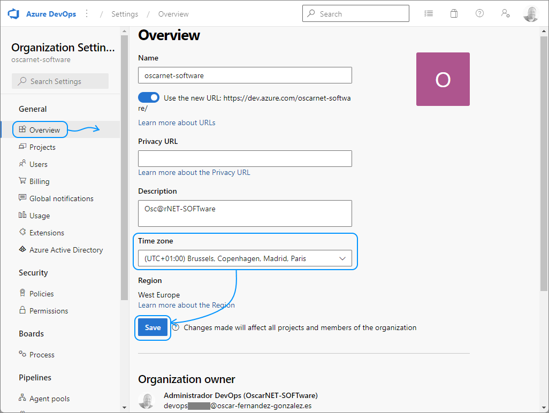The height and width of the screenshot is (413, 549).
Task: Follow 'Learn more about URLs' link
Action: [177, 123]
